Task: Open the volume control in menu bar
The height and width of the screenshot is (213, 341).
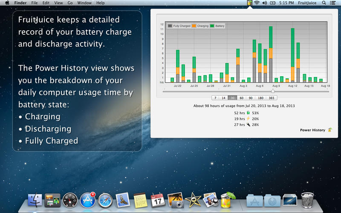Action: 264,3
